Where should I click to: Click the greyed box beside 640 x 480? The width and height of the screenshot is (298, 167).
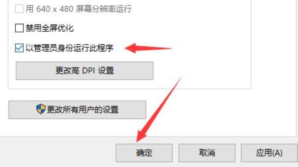[x=19, y=9]
